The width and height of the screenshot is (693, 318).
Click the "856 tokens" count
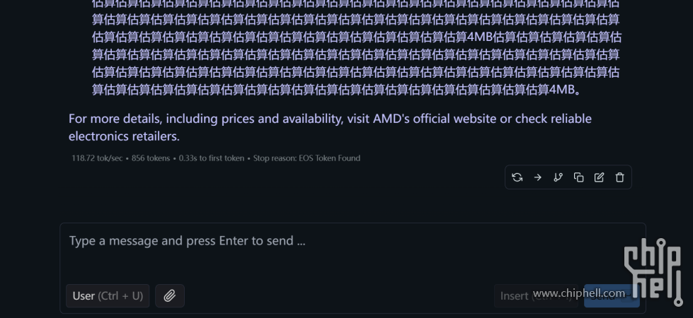151,158
